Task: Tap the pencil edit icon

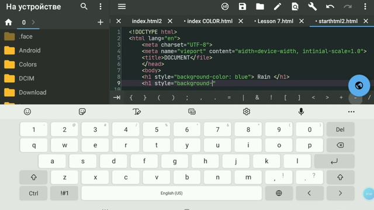Action: pos(278,6)
